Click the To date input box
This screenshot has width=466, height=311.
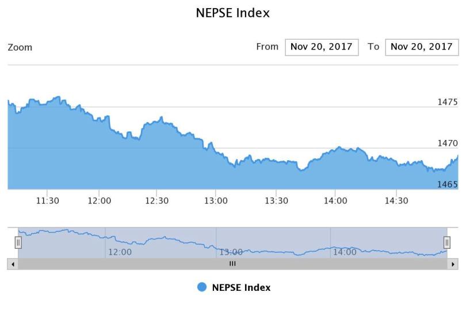point(422,47)
